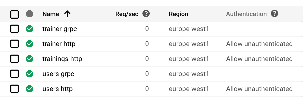Sort table by Req/sec column header
The height and width of the screenshot is (105, 303).
[x=127, y=14]
